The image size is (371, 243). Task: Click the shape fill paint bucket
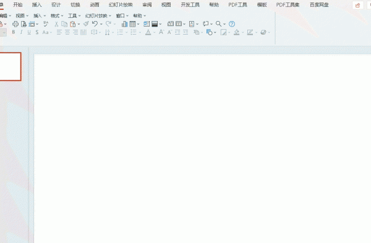click(236, 32)
